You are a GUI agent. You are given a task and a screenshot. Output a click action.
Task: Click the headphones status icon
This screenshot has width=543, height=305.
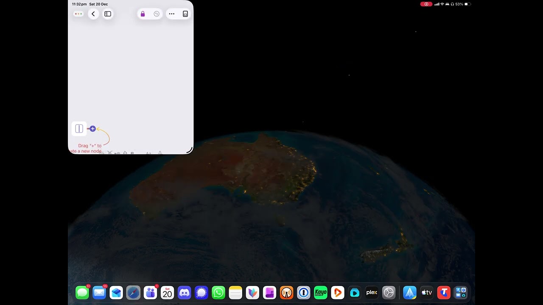pyautogui.click(x=452, y=4)
